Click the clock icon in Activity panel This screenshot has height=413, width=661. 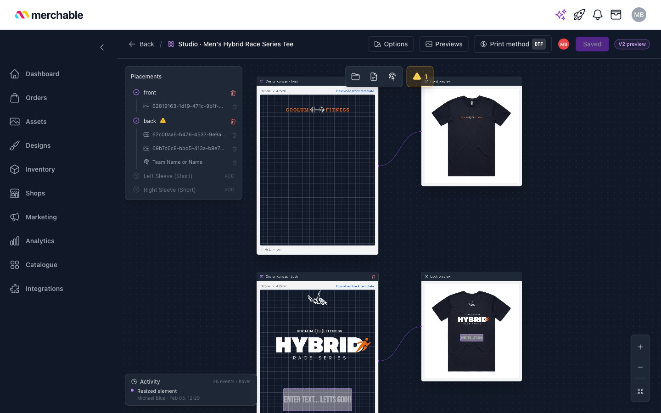pyautogui.click(x=134, y=381)
